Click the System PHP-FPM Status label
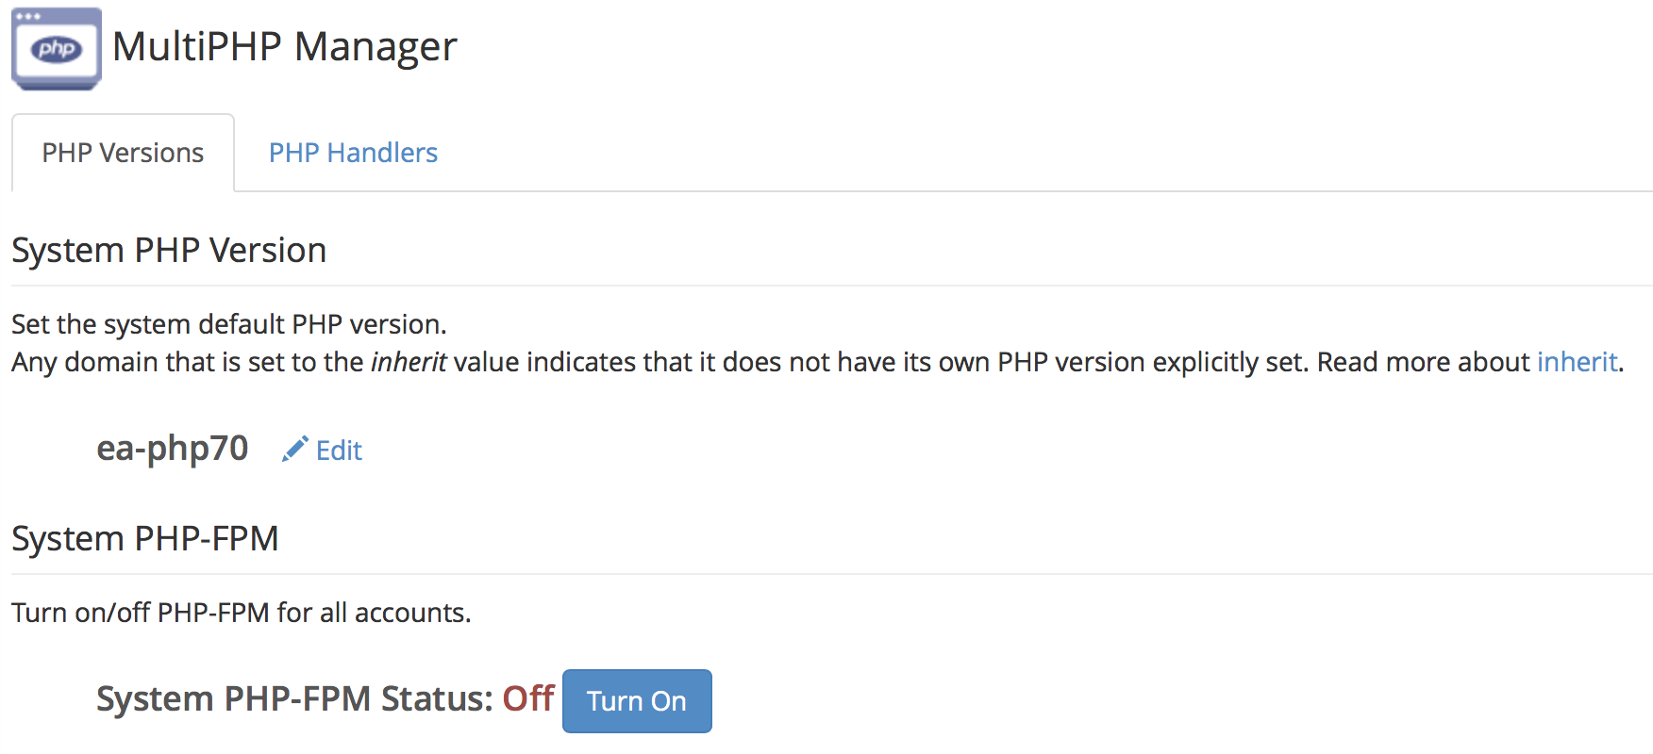The height and width of the screenshot is (754, 1653). [x=294, y=699]
